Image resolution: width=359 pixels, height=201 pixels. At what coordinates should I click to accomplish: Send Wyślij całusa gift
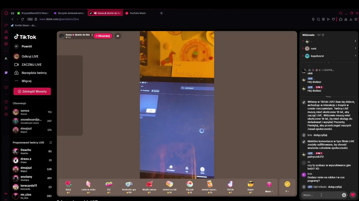pos(149,187)
